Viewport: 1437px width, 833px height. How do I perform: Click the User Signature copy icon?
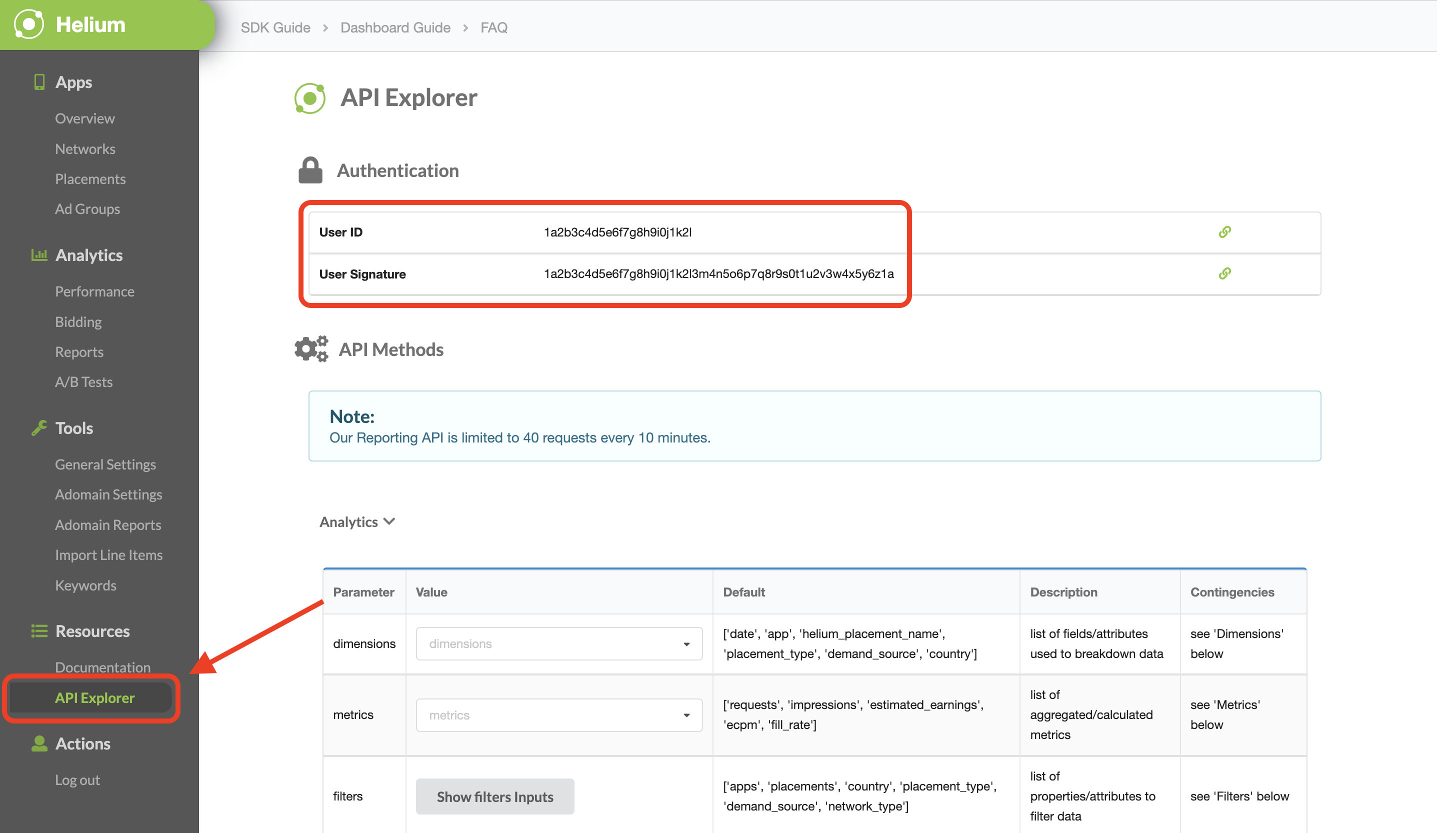[1225, 272]
